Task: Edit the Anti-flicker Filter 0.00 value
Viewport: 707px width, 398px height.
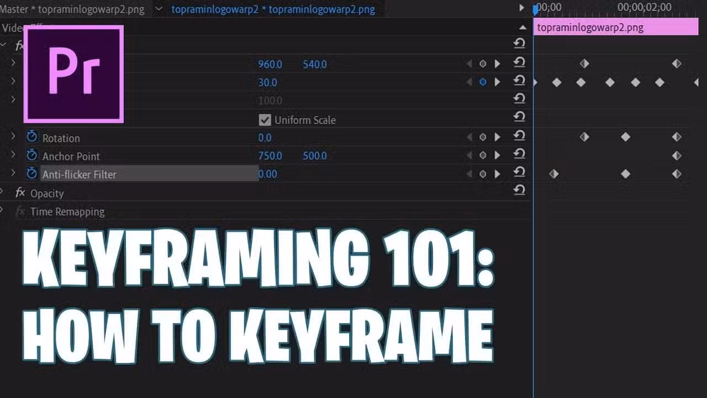Action: pos(268,174)
